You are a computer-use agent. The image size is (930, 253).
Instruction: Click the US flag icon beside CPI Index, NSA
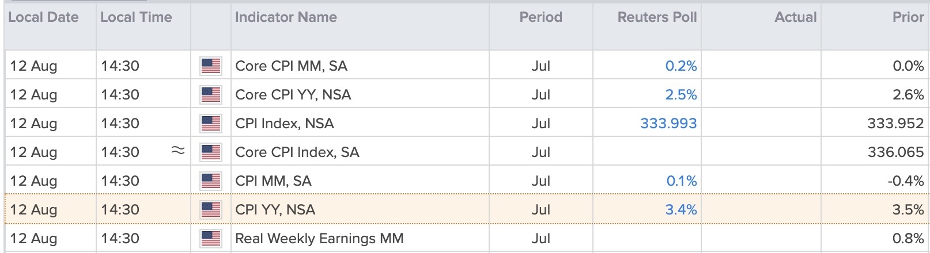point(211,124)
